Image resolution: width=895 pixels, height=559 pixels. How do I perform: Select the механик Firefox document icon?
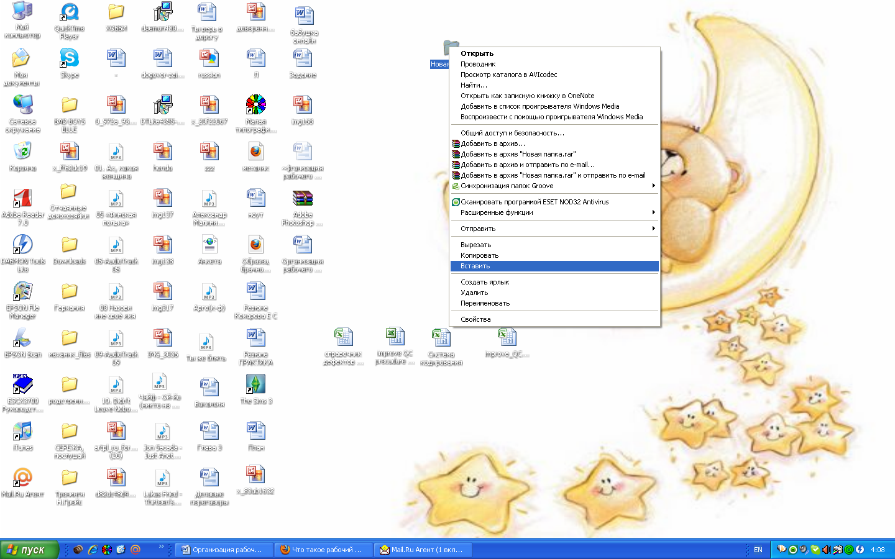click(256, 157)
